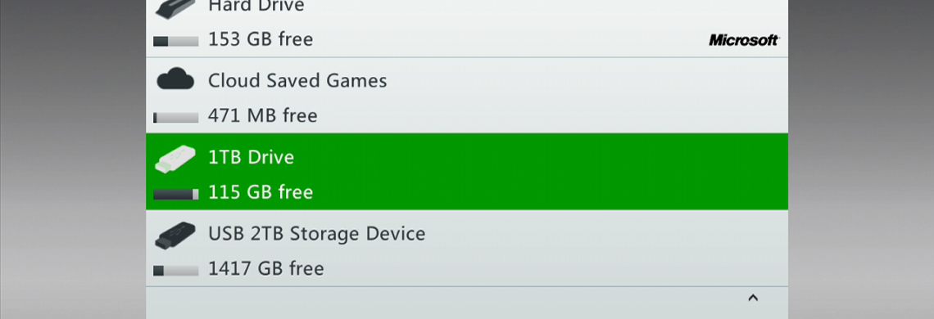
Task: Click the USB 2TB storage usage bar
Action: pos(175,270)
